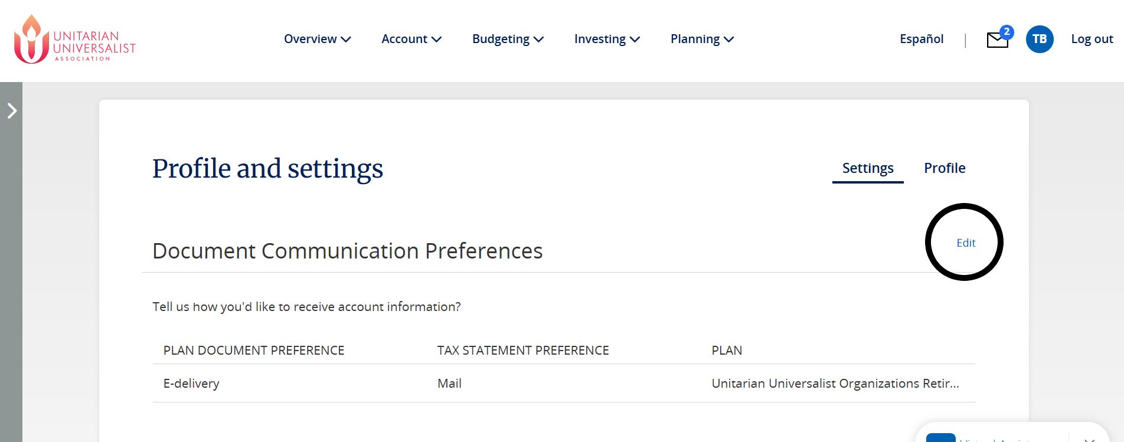Screen dimensions: 1124x442
Task: Dismiss the Virtual Assistant widget
Action: 1089,438
